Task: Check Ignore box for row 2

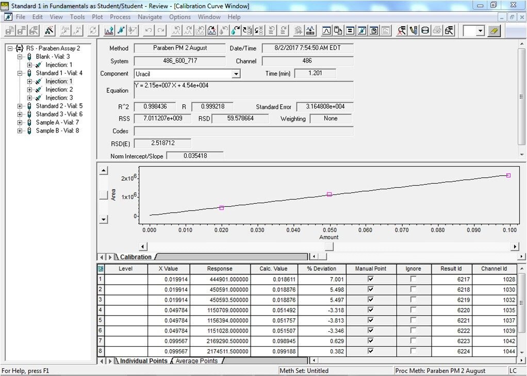Action: 413,289
